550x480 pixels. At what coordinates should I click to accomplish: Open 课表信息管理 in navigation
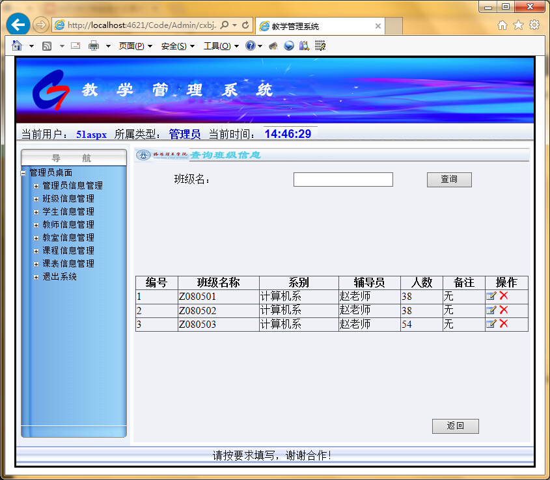click(68, 263)
